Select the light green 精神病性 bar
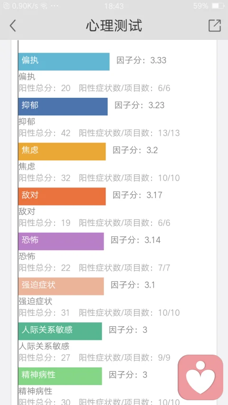The width and height of the screenshot is (228, 405). tap(60, 376)
